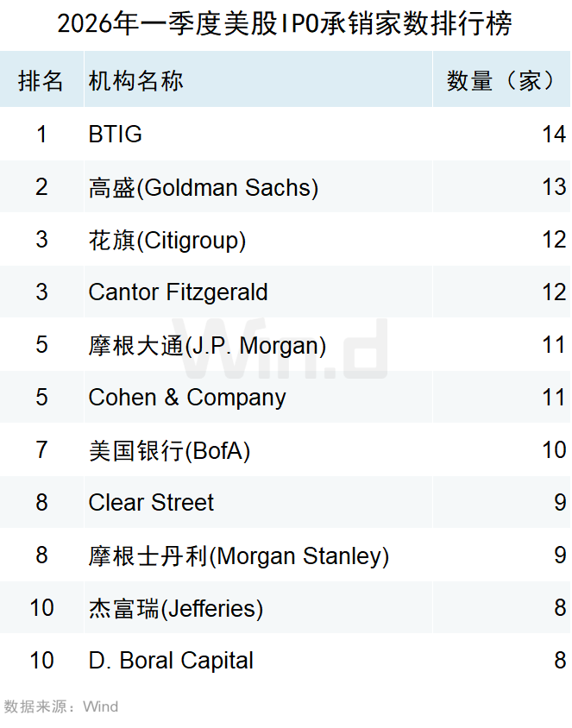Click the 排名 column header

[41, 81]
